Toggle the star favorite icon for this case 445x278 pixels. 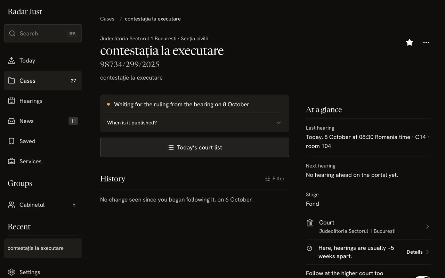[x=410, y=42]
